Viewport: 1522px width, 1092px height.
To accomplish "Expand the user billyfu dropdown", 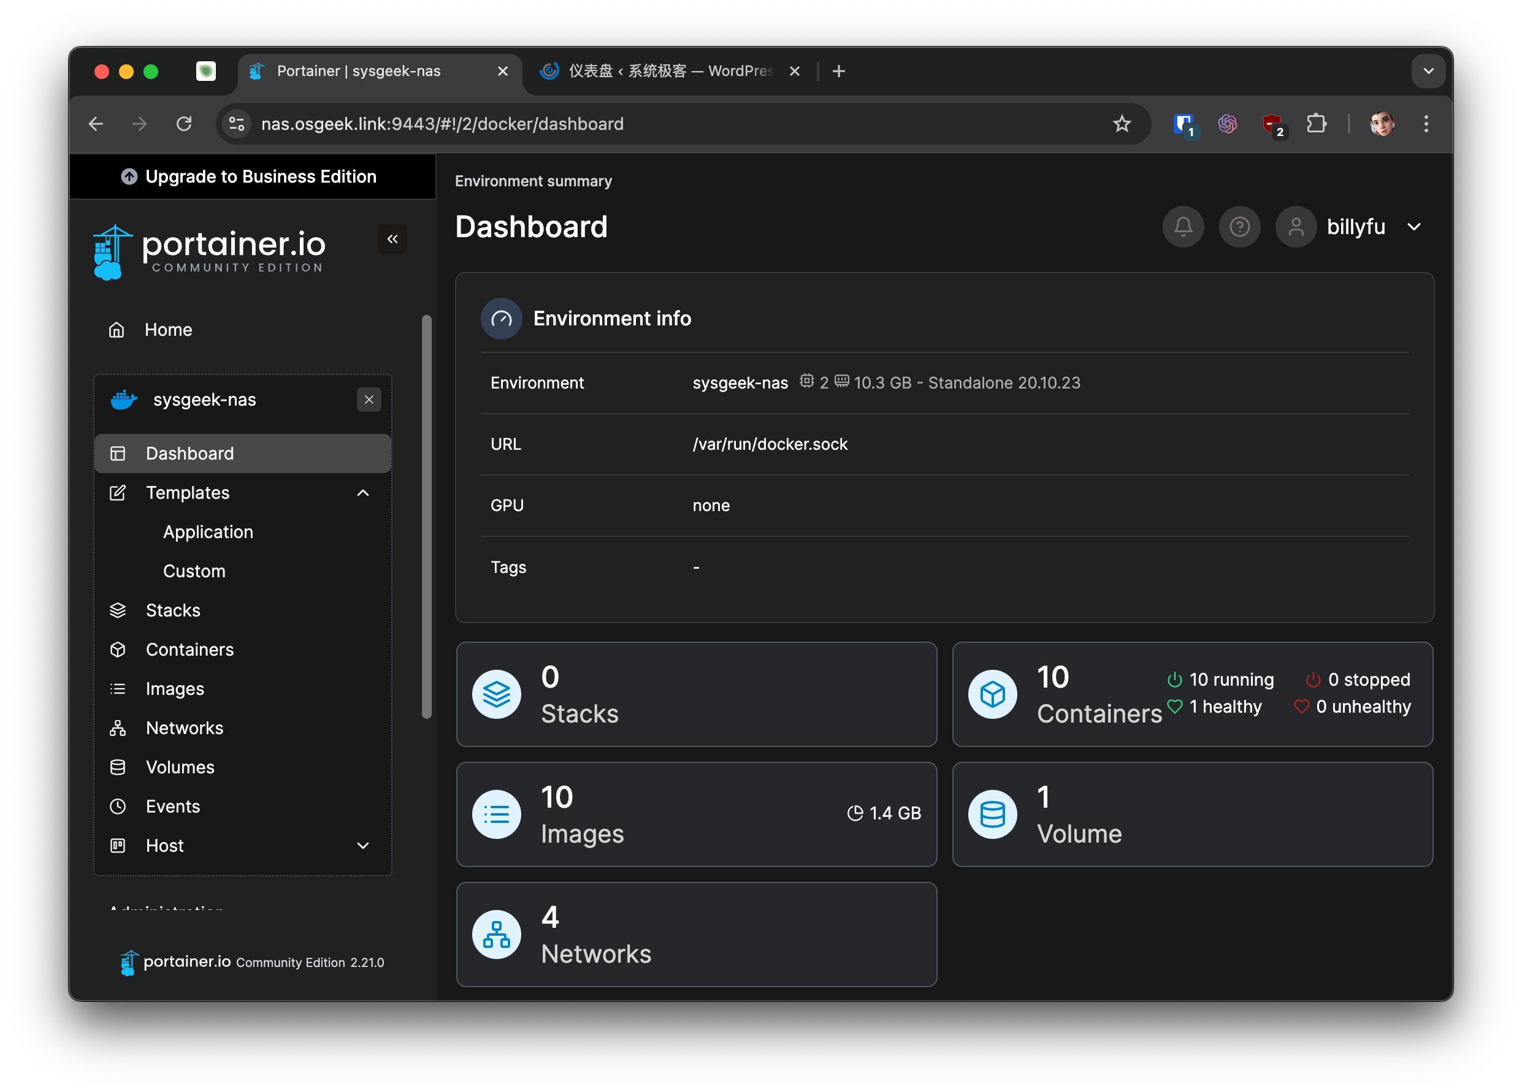I will [x=1415, y=227].
